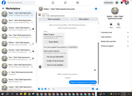Expand Privacy & support section
Viewport: 132px width, 96px height.
115,46
